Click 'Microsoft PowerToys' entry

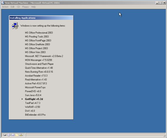pyautogui.click(x=35, y=87)
